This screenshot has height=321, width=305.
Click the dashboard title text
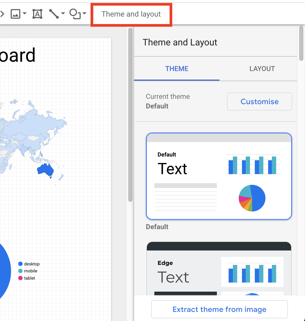pyautogui.click(x=18, y=55)
